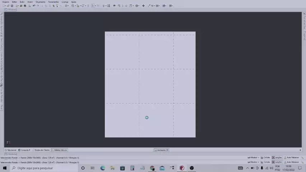The height and width of the screenshot is (172, 306).
Task: Click the Windows Start button
Action: point(5,168)
